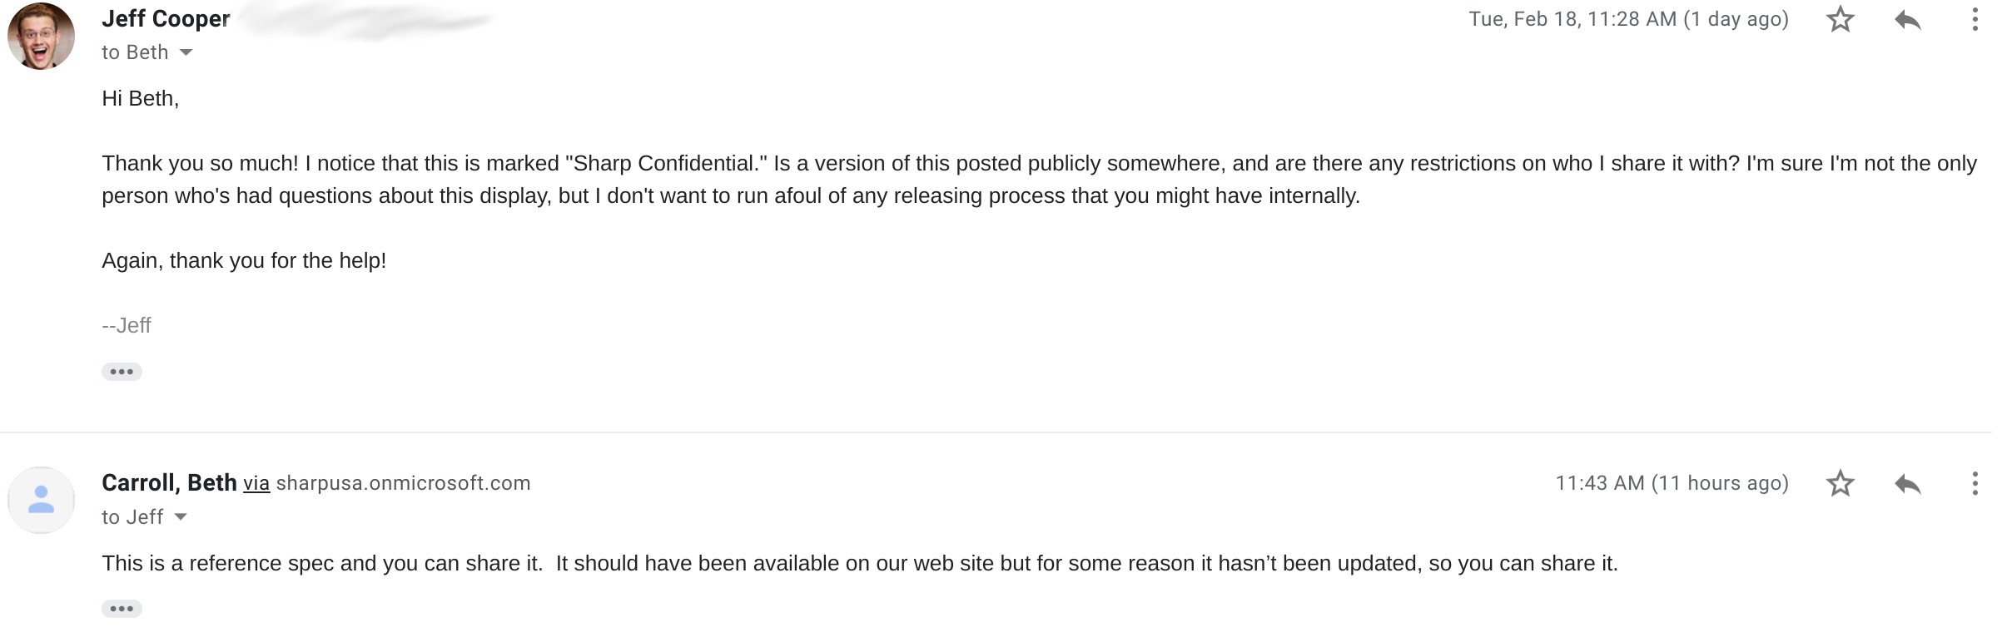Open more options for Jeff's email
The image size is (2007, 642).
(x=1975, y=19)
